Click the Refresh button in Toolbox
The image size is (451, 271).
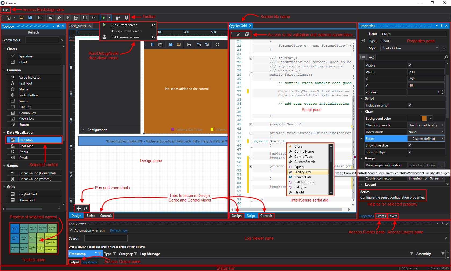33,32
